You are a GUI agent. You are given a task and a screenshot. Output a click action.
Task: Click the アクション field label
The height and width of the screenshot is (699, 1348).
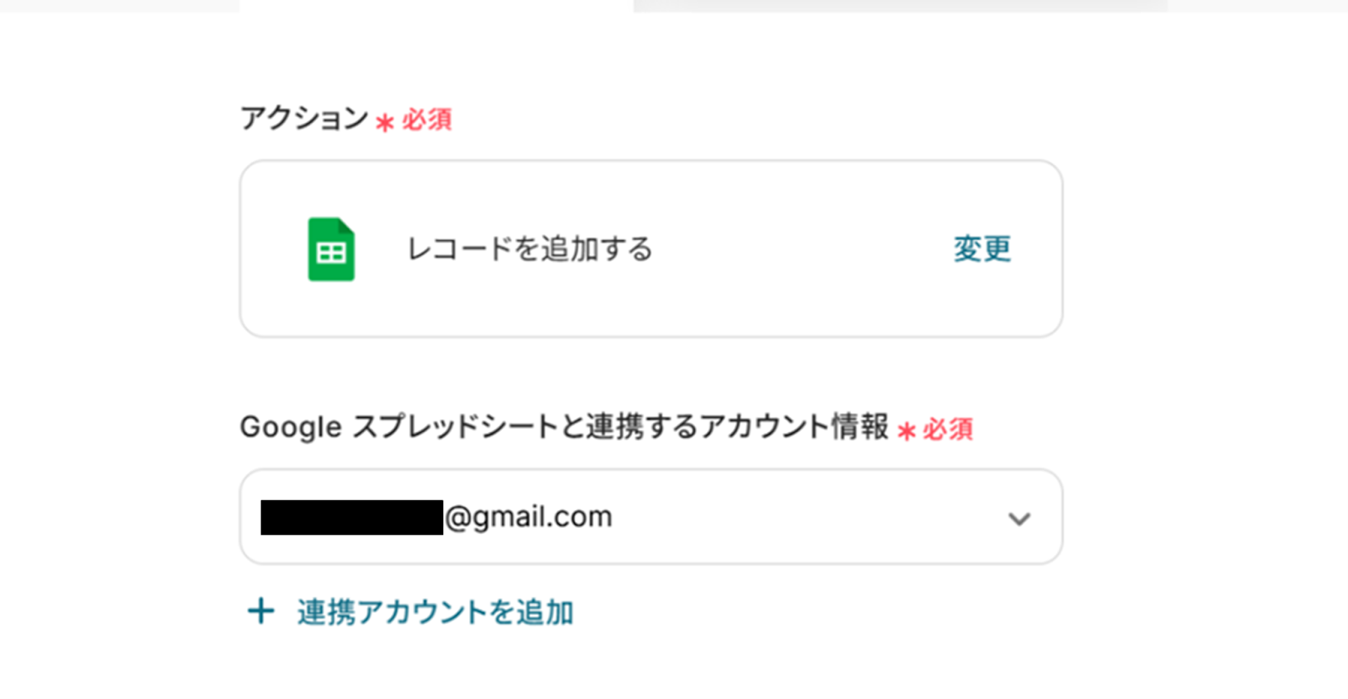coord(304,118)
